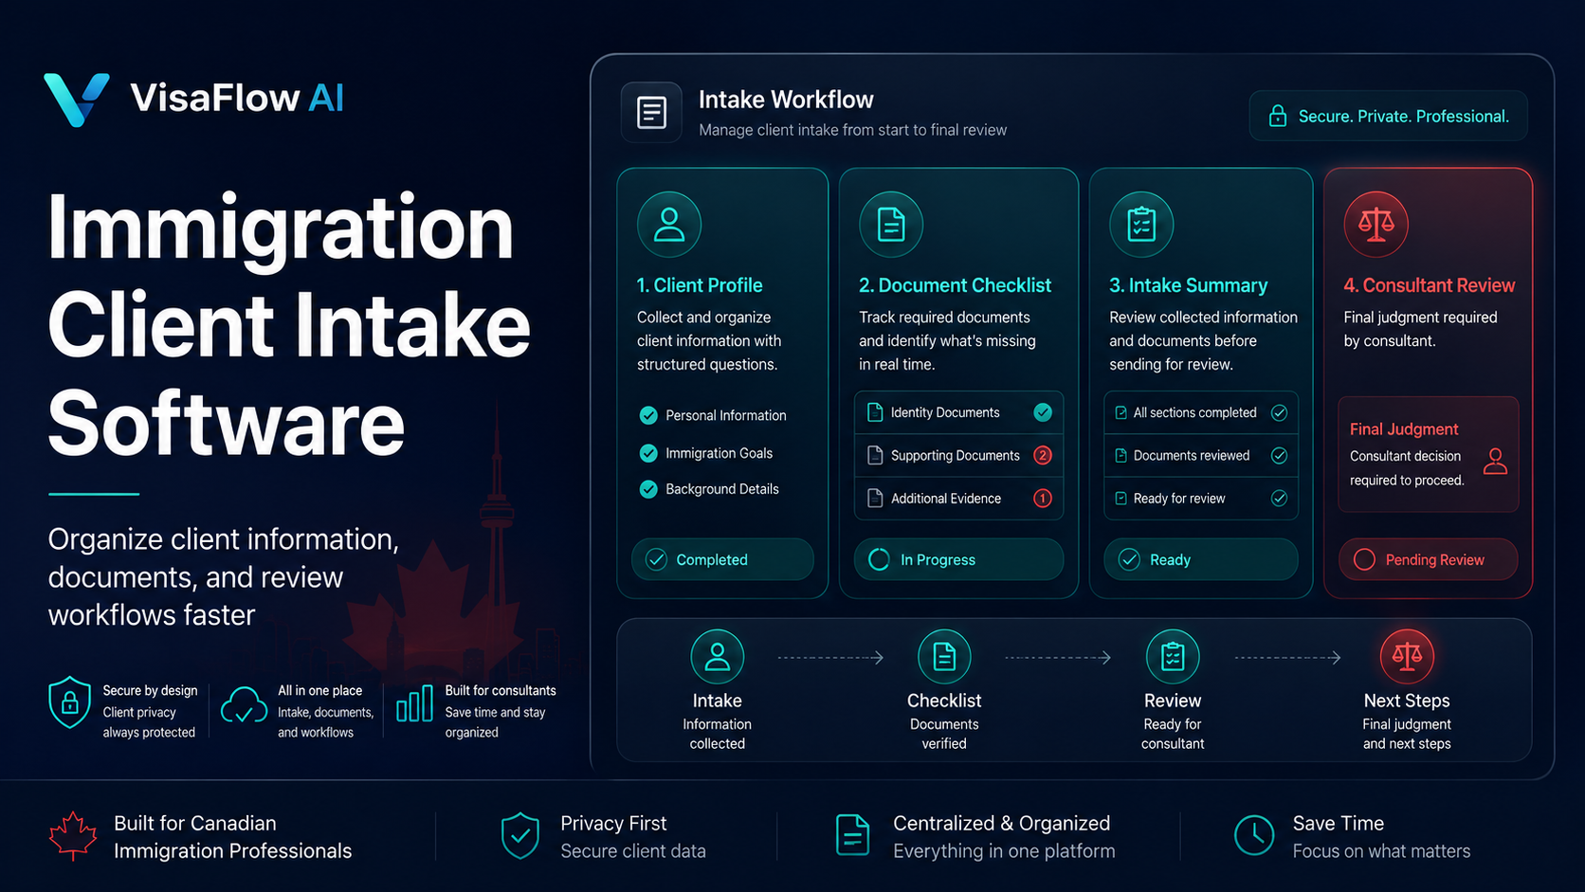Click the Intake step label
Viewport: 1585px width, 892px height.
(718, 701)
